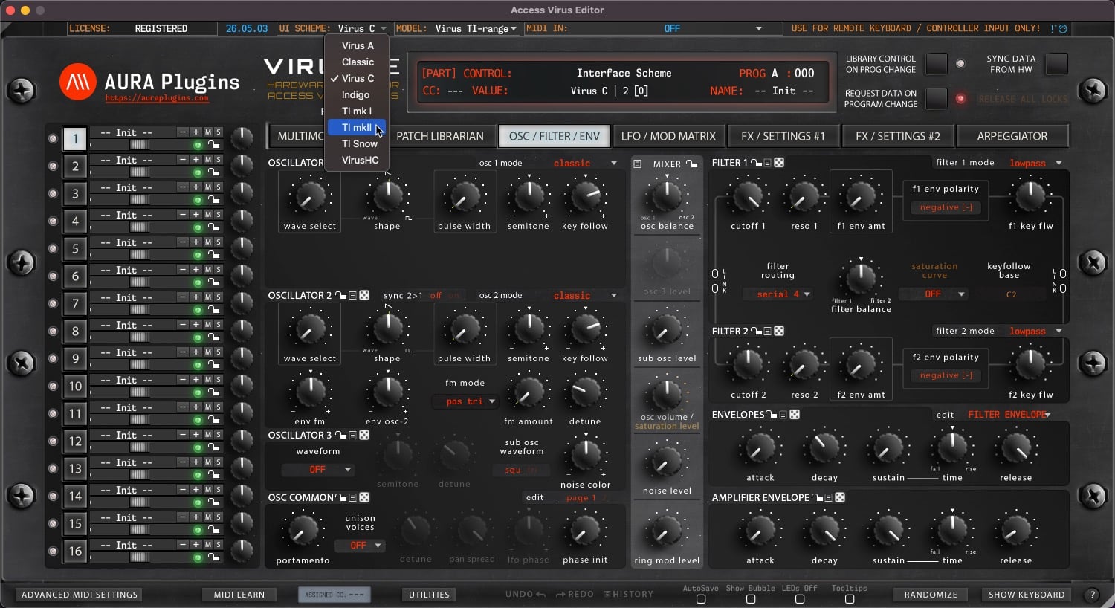
Task: Toggle the Tooltips checkbox
Action: coord(850,599)
